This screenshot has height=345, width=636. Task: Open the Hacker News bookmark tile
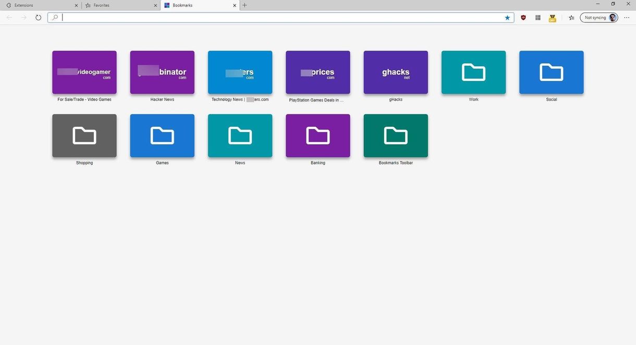pyautogui.click(x=162, y=72)
